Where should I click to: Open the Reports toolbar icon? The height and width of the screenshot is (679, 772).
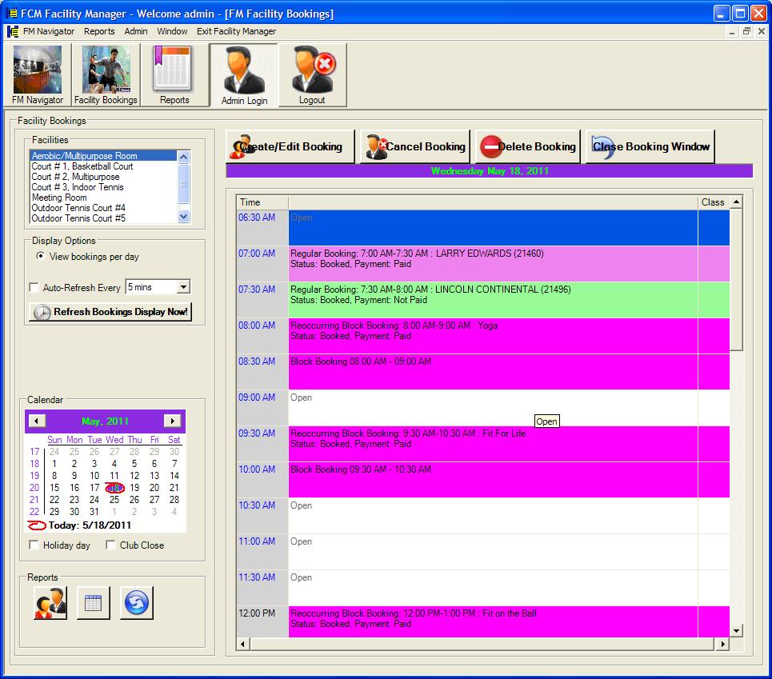click(174, 75)
